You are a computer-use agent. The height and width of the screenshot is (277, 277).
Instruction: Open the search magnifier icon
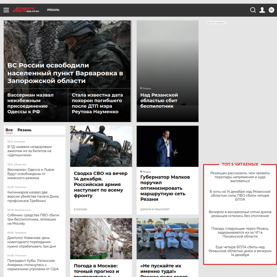pyautogui.click(x=253, y=10)
